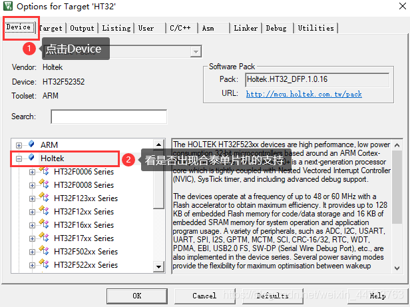410x307 pixels.
Task: Switch to the Debug tab
Action: click(x=276, y=28)
